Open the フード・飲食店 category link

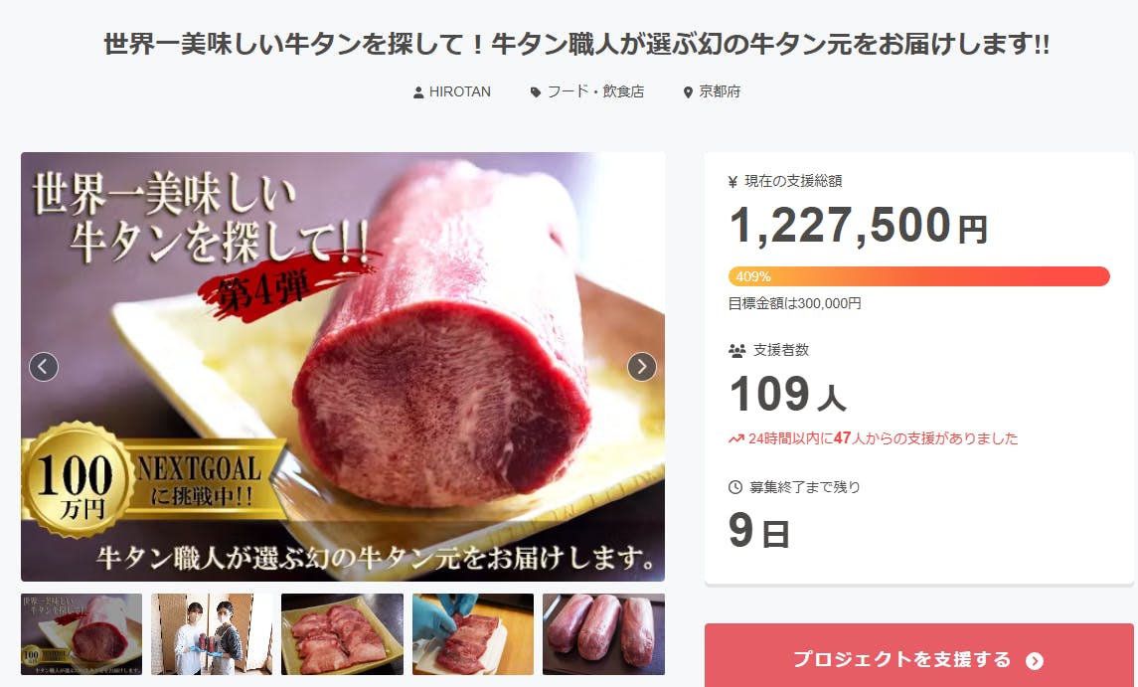(x=595, y=92)
